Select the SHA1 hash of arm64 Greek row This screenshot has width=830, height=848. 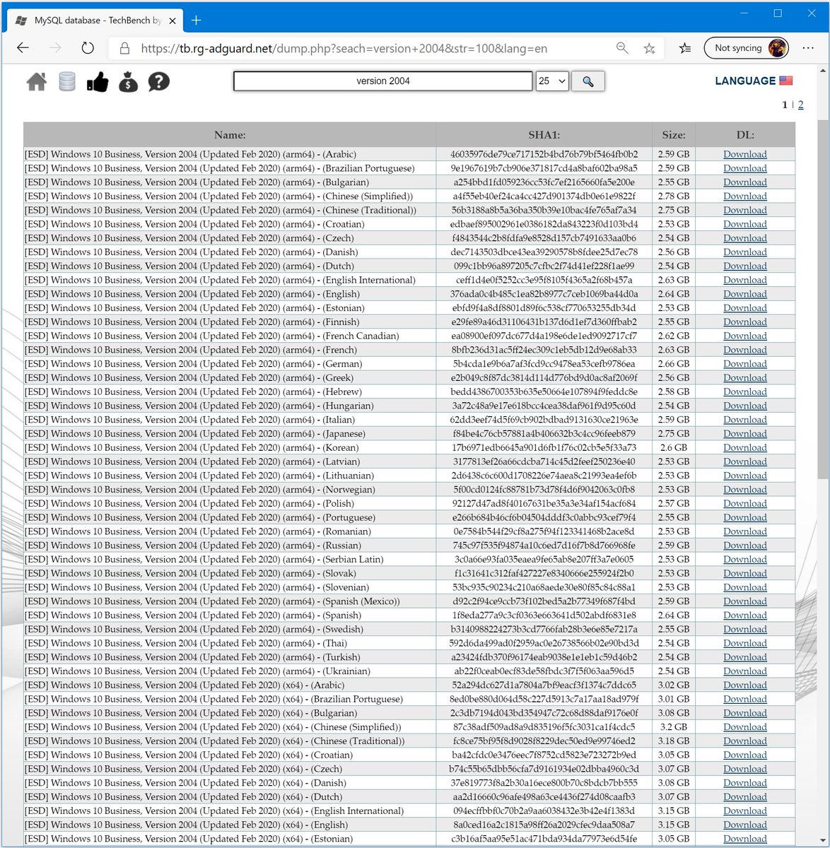[x=544, y=377]
